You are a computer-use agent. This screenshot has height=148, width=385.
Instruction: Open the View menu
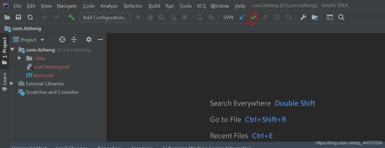[46, 6]
